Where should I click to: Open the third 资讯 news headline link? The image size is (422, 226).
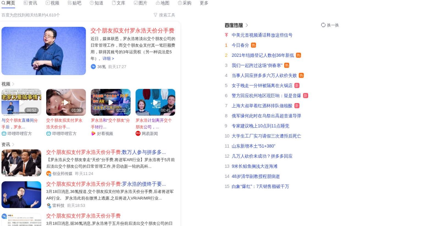(84, 216)
